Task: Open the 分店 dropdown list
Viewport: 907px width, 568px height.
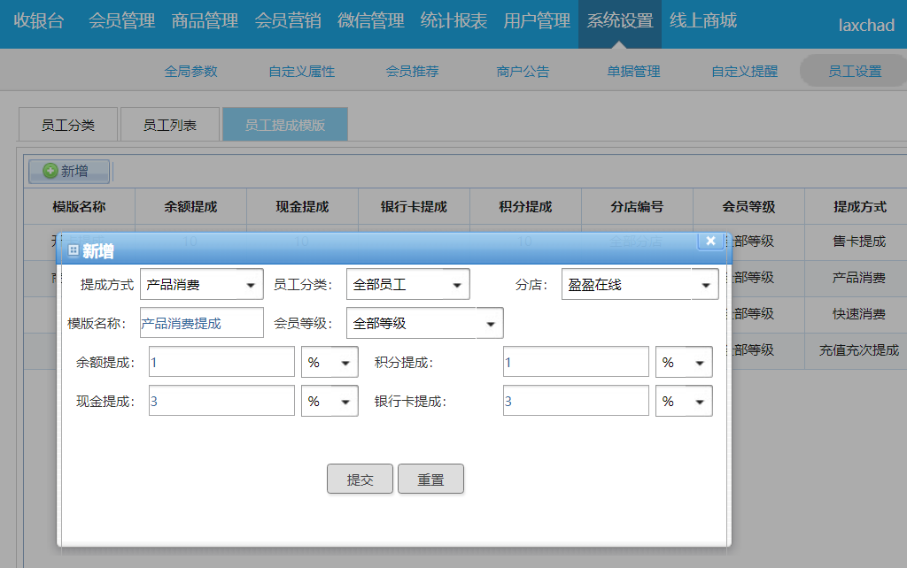Action: 706,285
